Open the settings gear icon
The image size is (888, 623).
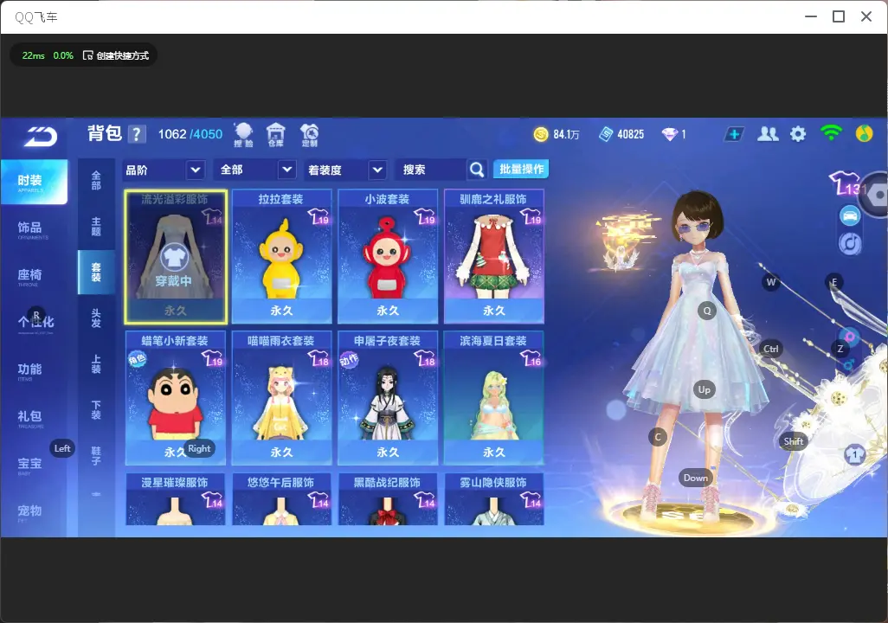[798, 134]
